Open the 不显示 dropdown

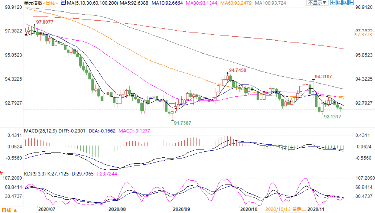point(317,2)
